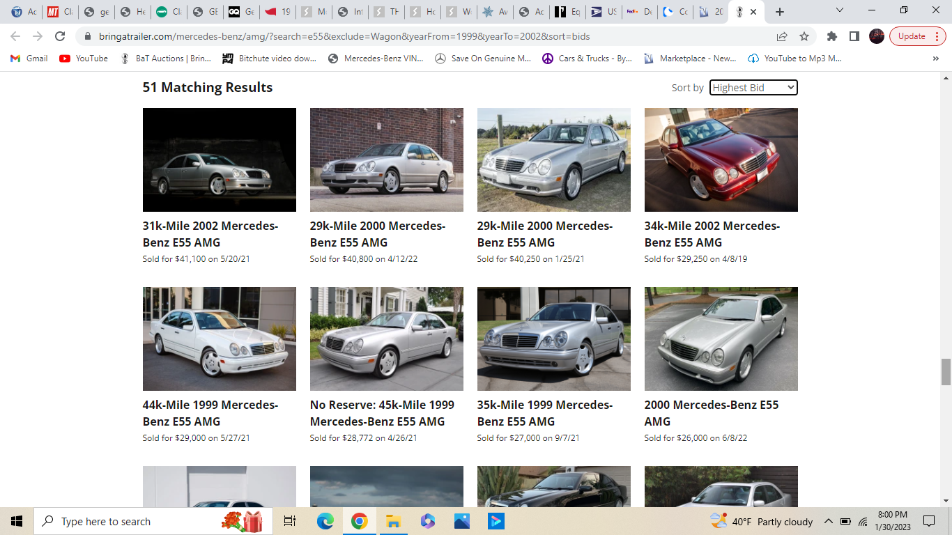Launch Microsoft Edge from the taskbar
The width and height of the screenshot is (952, 535).
325,521
